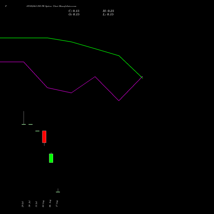This screenshot has height=214, width=214.
Task: Click the '29 Jul' date axis label
Action: pos(23,204)
